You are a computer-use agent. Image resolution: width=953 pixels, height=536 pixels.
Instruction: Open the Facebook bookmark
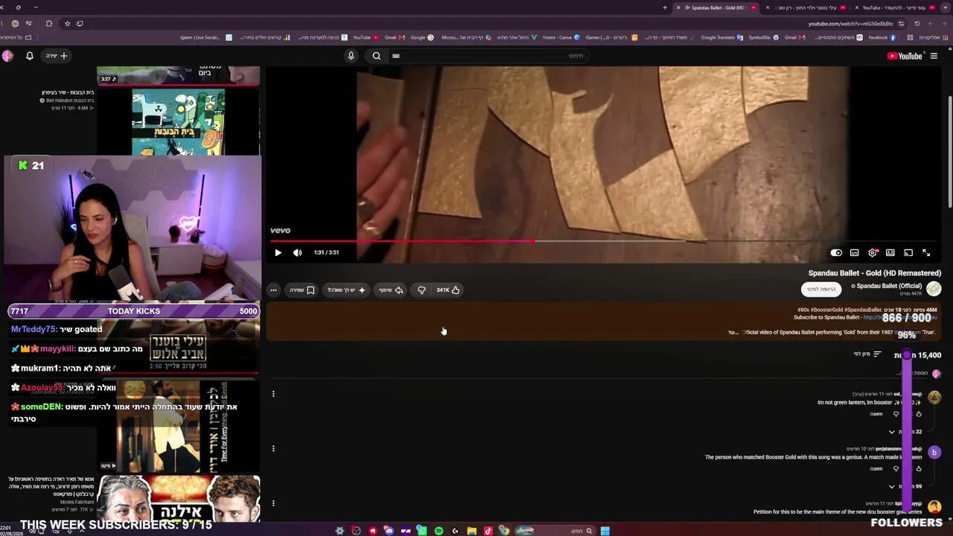882,37
